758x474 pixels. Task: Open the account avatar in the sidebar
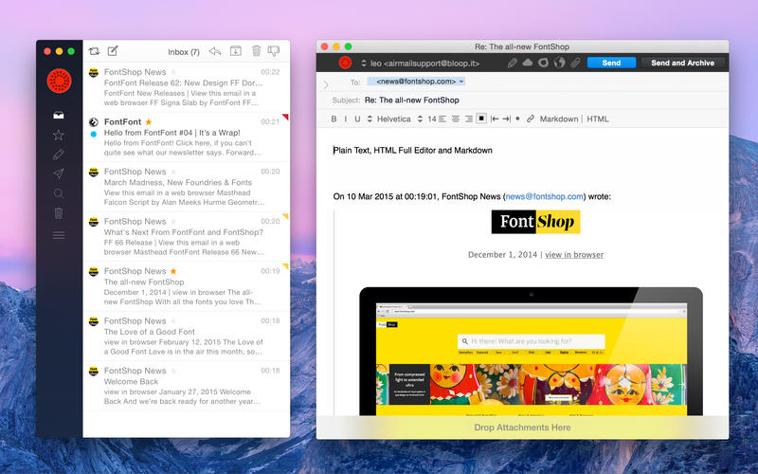pos(59,81)
